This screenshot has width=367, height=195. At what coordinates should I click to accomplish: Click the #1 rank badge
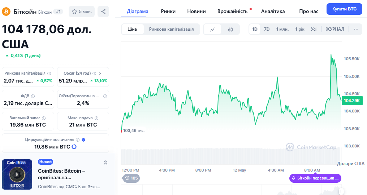coord(58,12)
